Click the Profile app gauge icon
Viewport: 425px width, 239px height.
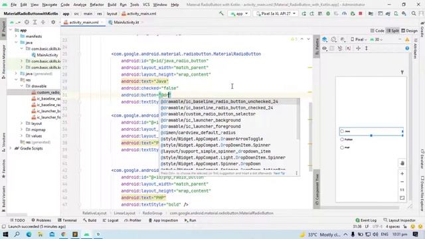click(344, 13)
